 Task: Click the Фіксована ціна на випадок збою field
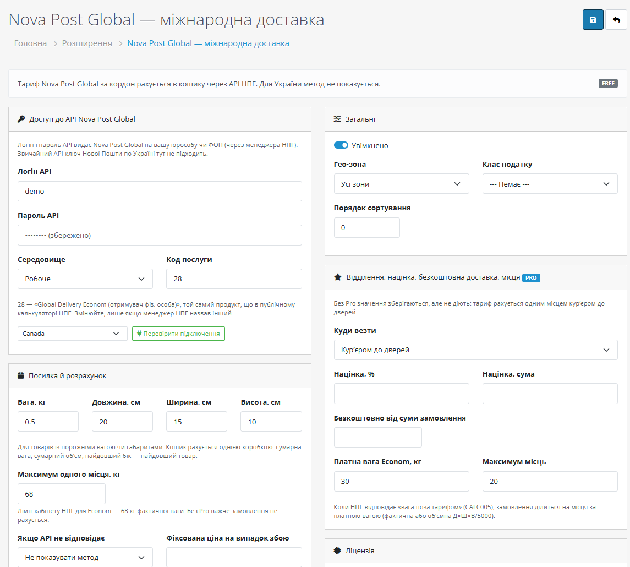coord(234,557)
